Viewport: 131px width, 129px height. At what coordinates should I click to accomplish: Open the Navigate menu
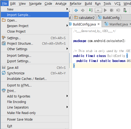click(35, 4)
